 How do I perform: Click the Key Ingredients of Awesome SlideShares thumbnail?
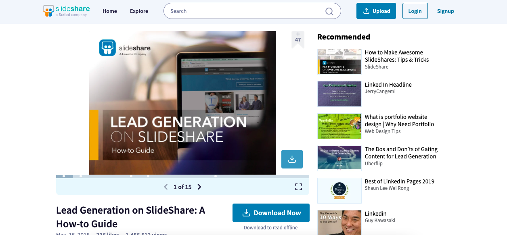coord(339,62)
